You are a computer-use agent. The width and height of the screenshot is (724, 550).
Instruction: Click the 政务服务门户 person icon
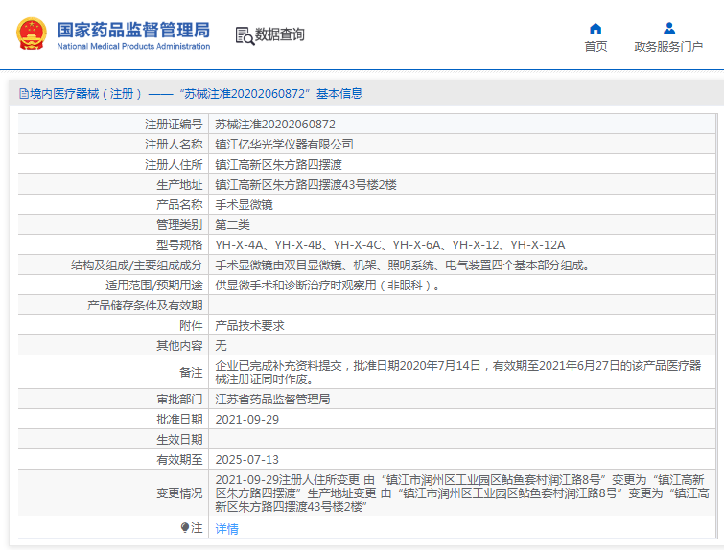click(668, 28)
